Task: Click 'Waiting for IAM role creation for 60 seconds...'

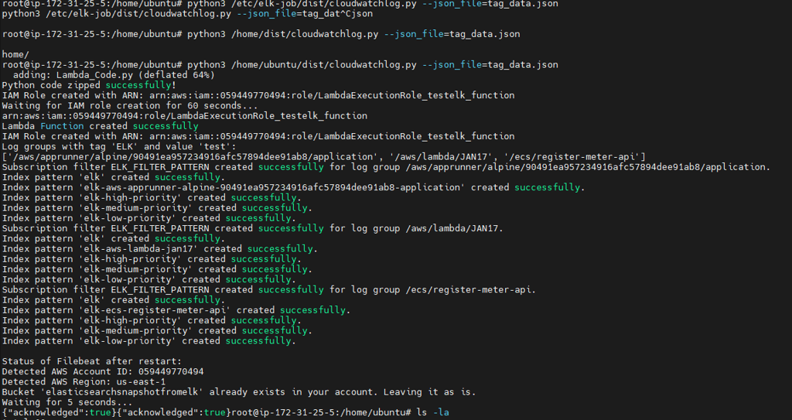Action: pos(130,106)
